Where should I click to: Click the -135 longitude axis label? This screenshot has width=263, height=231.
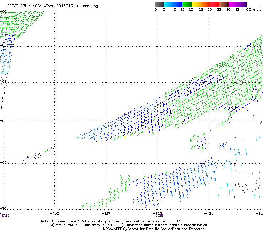pyautogui.click(x=4, y=213)
